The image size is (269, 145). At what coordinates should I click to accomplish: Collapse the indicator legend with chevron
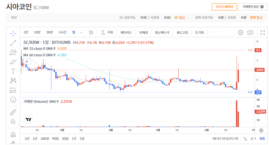27,62
